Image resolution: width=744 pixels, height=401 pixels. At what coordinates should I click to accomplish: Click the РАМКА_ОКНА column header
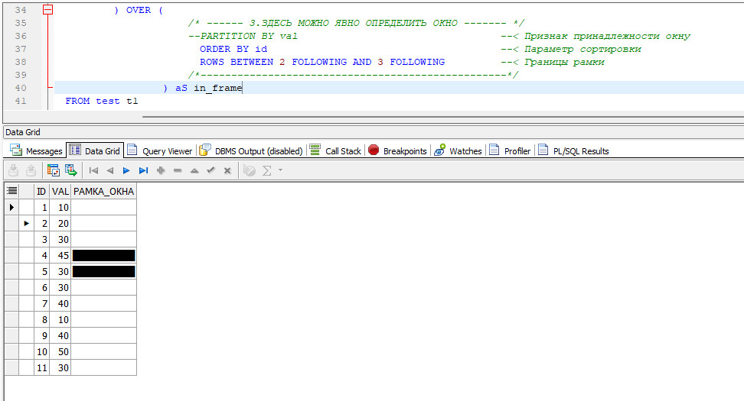(x=103, y=191)
